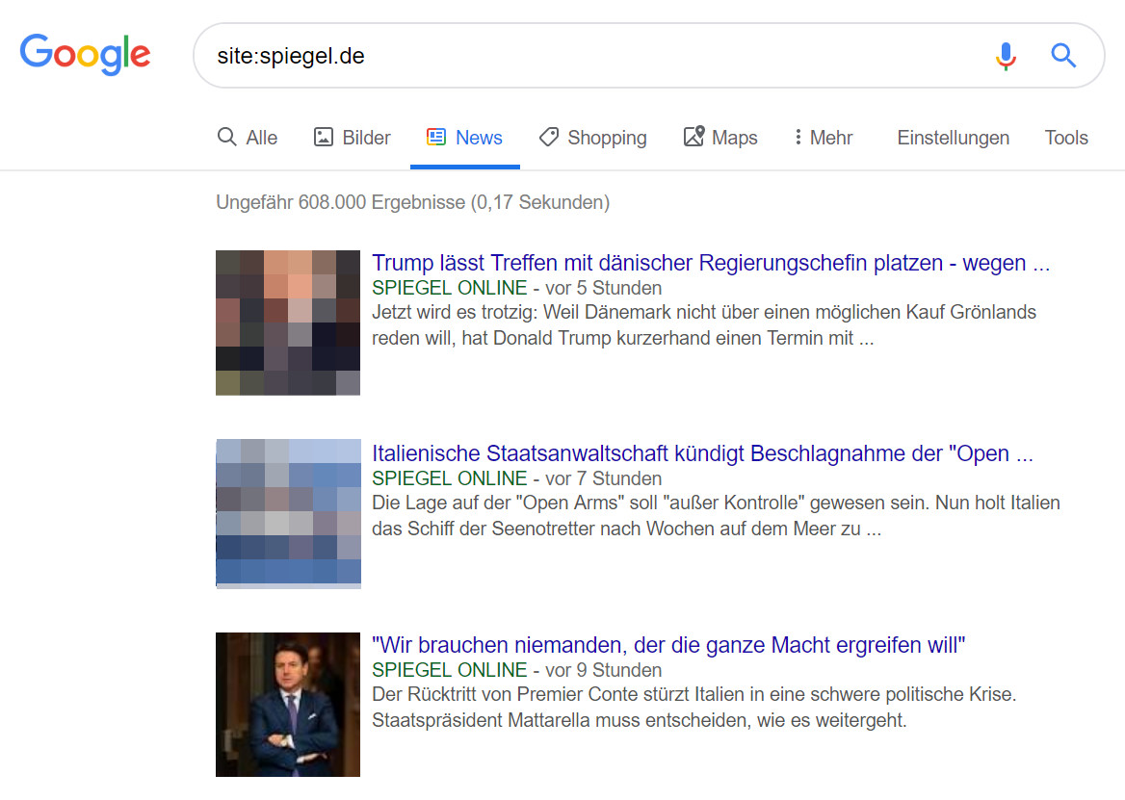Click the pixelated Open Arms ship thumbnail
The image size is (1125, 800).
click(x=287, y=513)
